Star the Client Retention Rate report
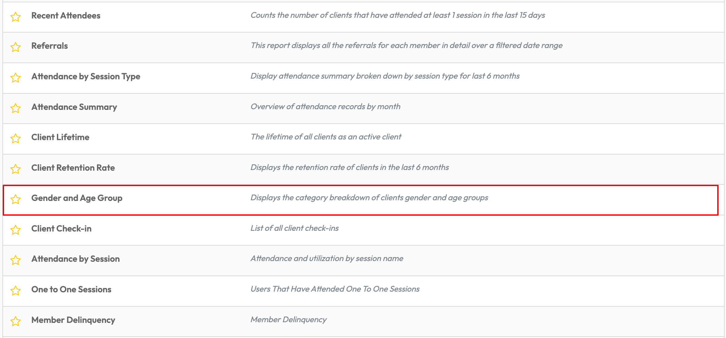Screen dimensions: 726x338 click(15, 169)
